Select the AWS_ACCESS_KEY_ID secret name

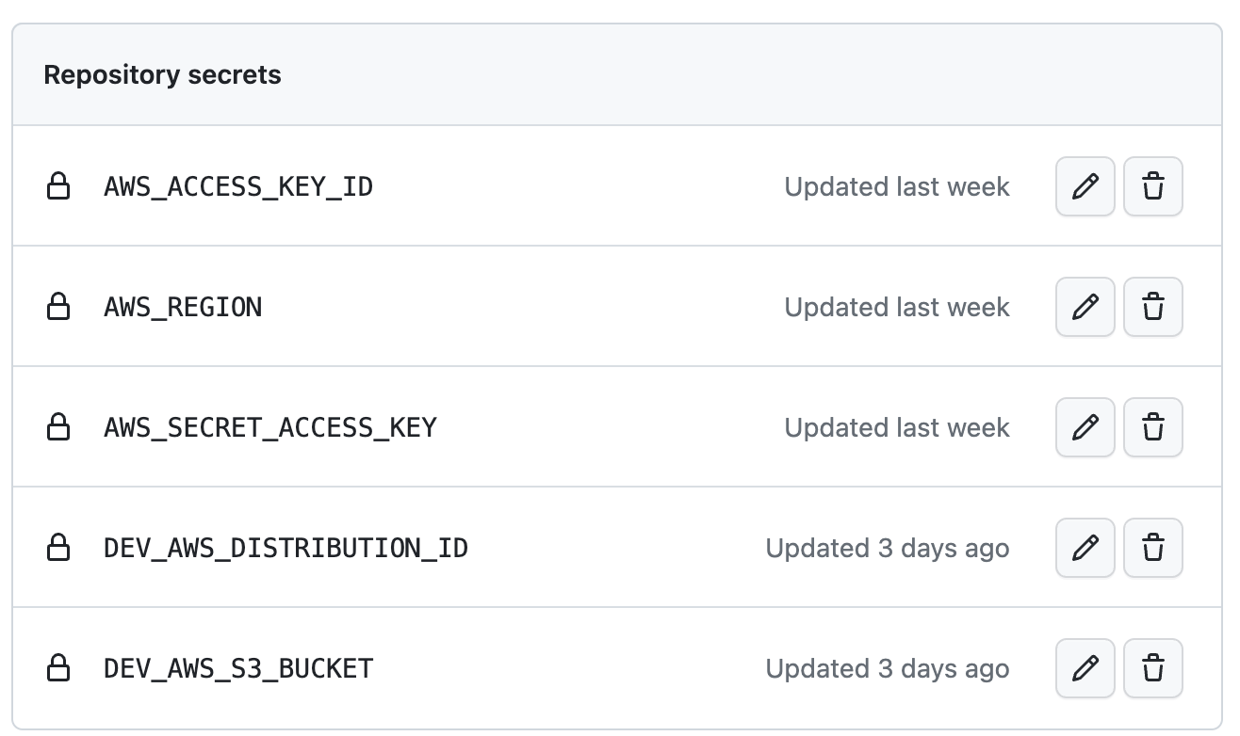point(238,187)
